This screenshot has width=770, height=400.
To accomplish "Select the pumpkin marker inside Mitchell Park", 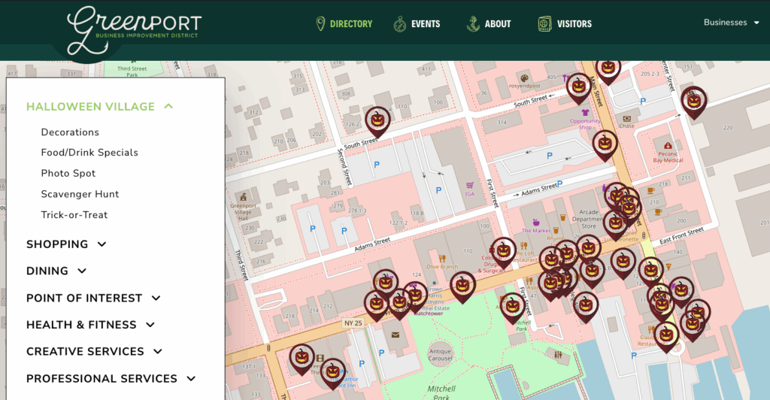I will tap(513, 306).
